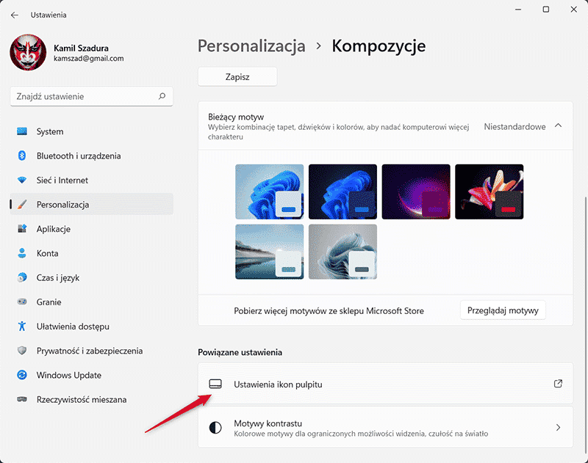Viewport: 588px width, 463px height.
Task: Click the vertical scrollbar on the right
Action: (x=585, y=324)
